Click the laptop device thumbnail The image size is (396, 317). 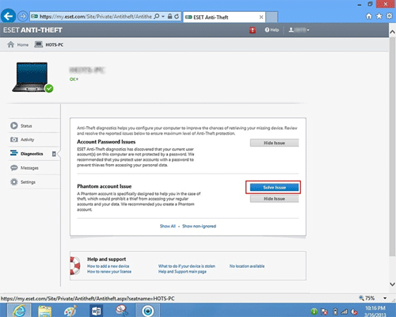tap(32, 77)
